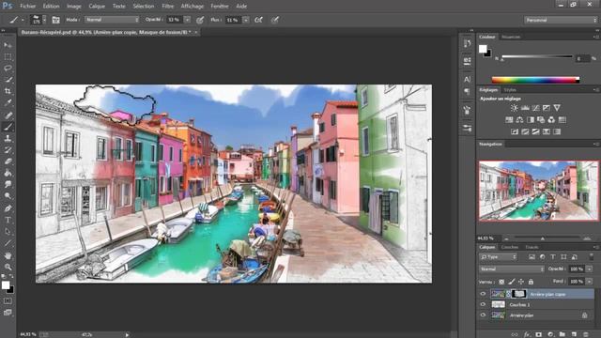Open the brush panel toggle in options bar
This screenshot has height=338, width=601.
56,20
